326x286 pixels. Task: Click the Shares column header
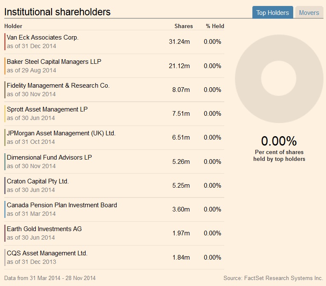tap(183, 26)
